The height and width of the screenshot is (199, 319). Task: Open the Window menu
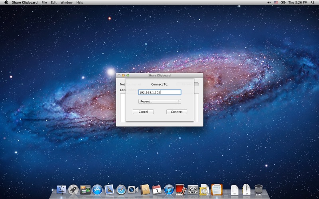[66, 2]
